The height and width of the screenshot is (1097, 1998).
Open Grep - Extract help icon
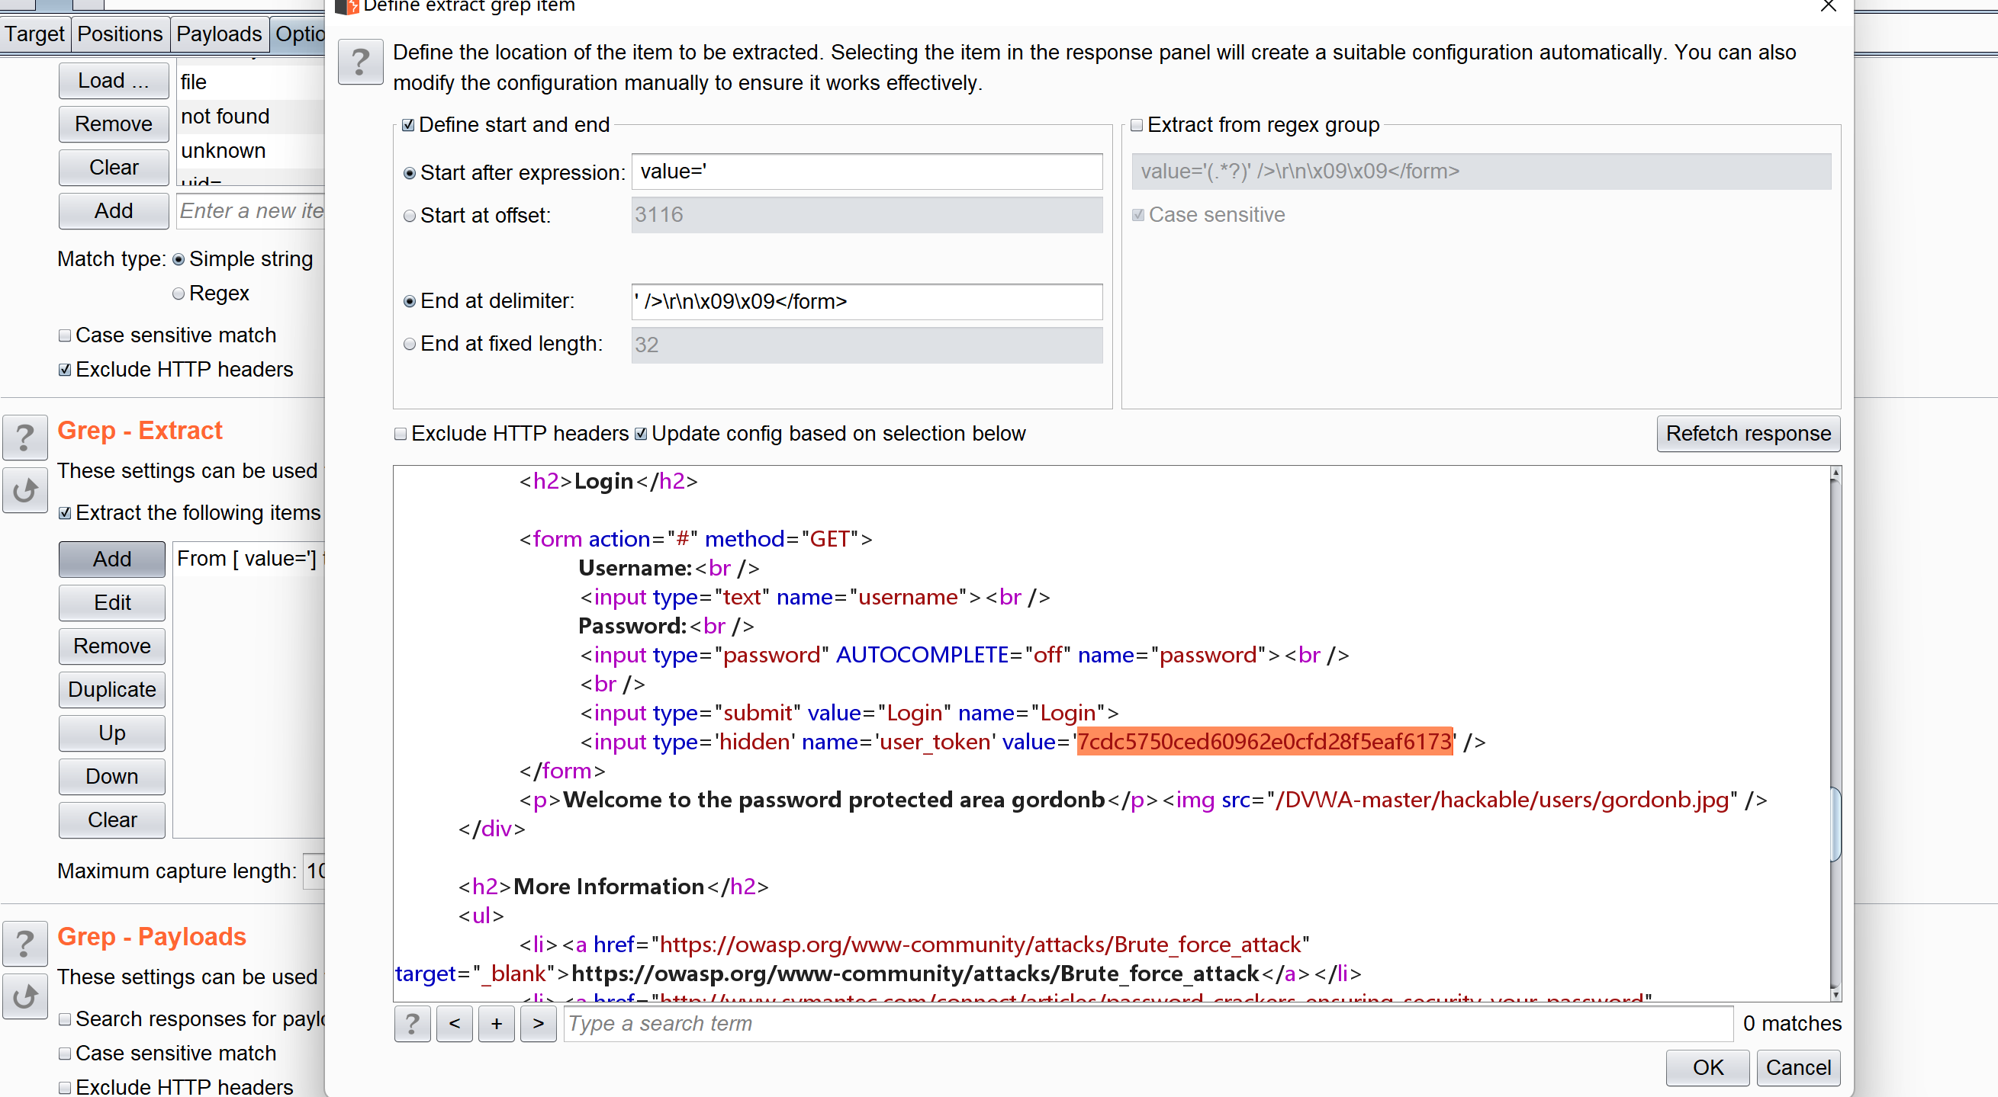26,438
